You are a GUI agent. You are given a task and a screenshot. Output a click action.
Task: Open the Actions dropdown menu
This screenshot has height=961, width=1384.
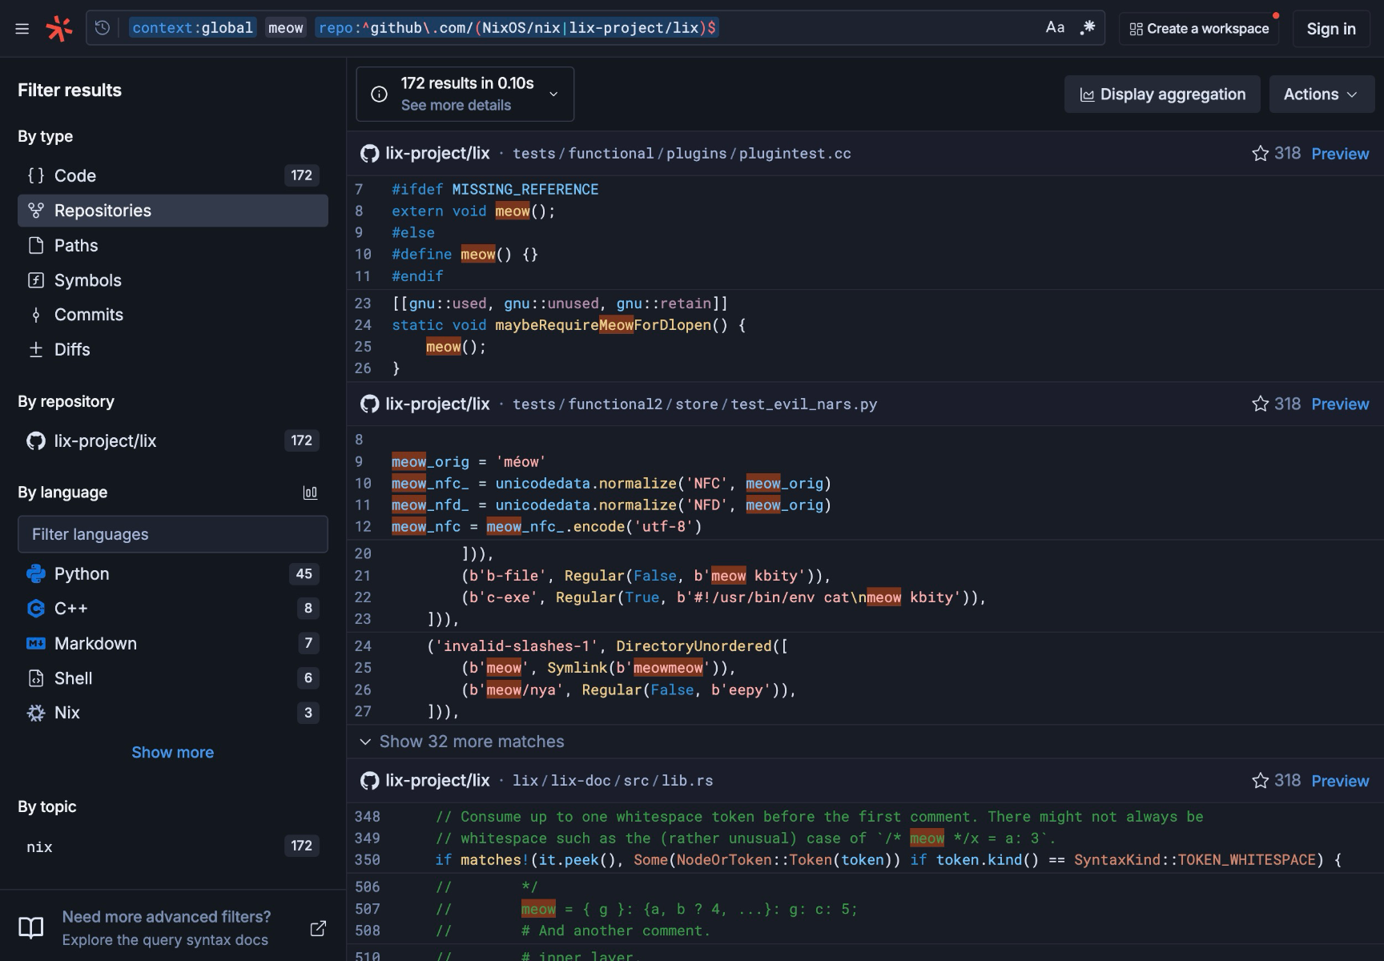point(1322,94)
